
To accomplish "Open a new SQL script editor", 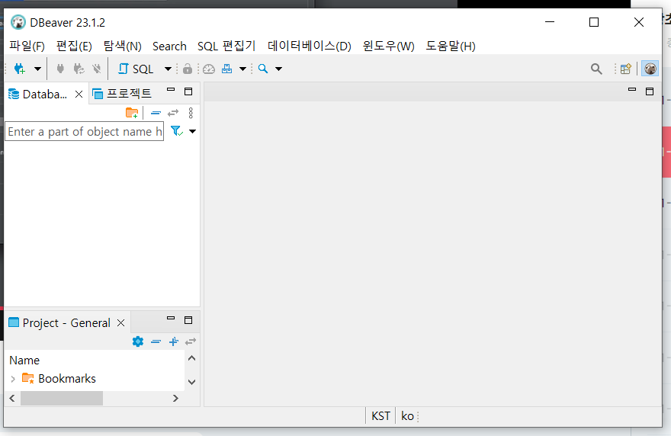I will 136,69.
